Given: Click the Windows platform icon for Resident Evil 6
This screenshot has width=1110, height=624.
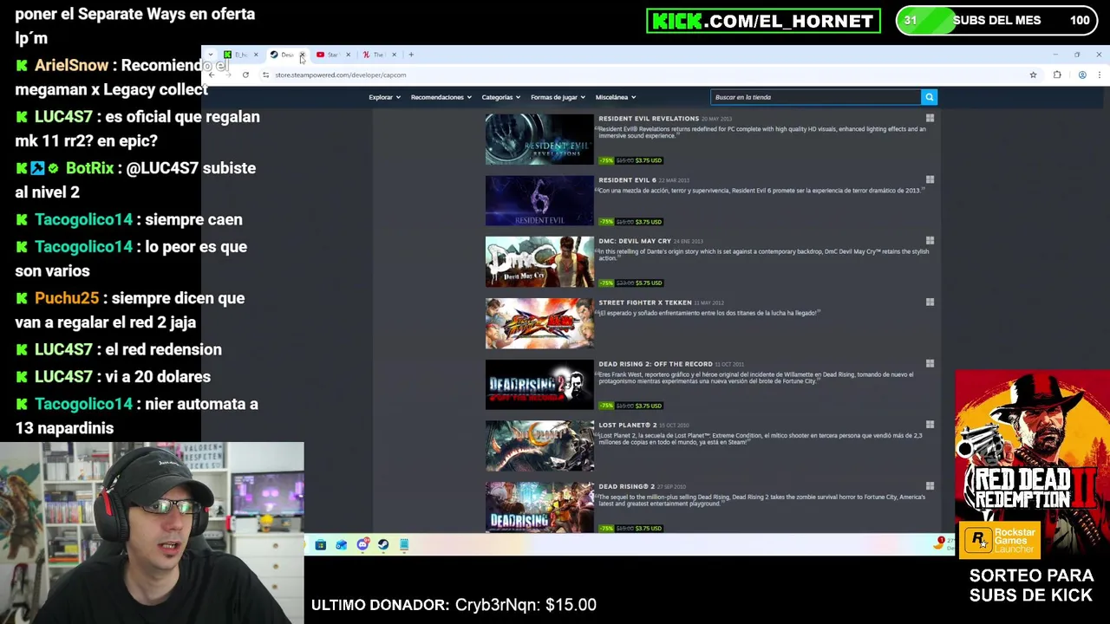Looking at the screenshot, I should click(x=930, y=180).
